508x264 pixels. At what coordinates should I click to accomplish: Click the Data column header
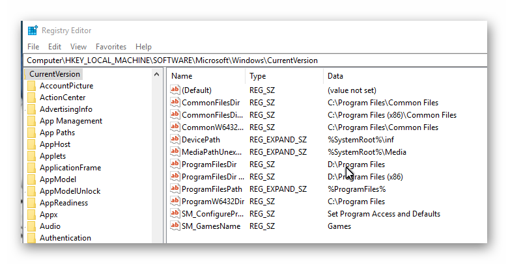point(335,76)
